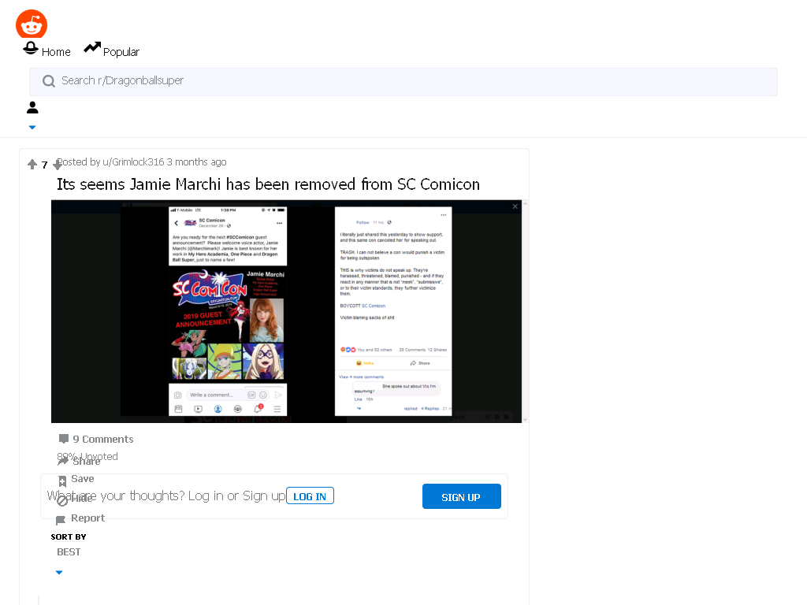Open the Popular link
Image resolution: width=807 pixels, height=605 pixels.
pyautogui.click(x=121, y=52)
